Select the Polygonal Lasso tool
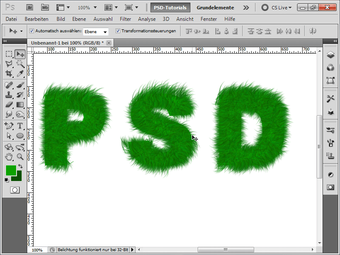Screen dimensions: 340x255 coord(9,63)
